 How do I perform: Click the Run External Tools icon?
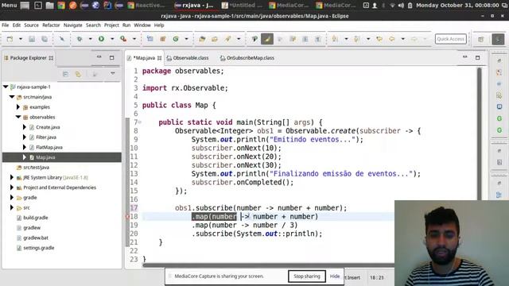[x=123, y=39]
